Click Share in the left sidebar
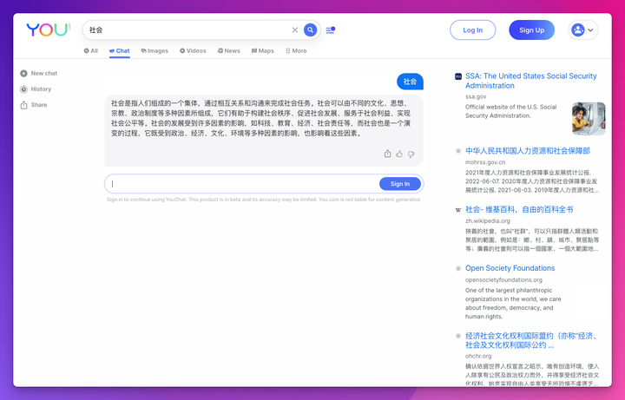Image resolution: width=625 pixels, height=400 pixels. pos(34,105)
